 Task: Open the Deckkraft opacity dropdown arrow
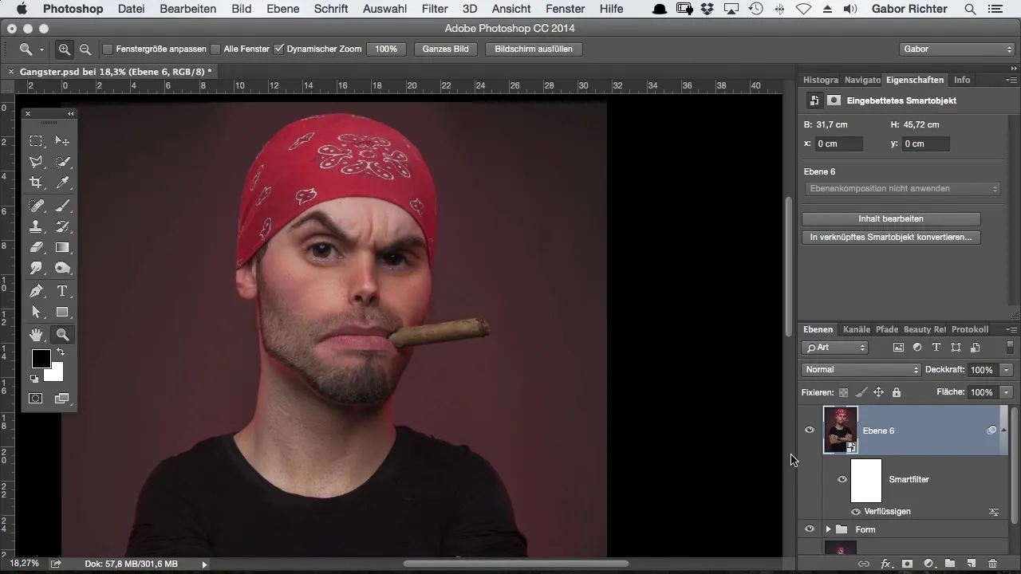tap(1007, 370)
